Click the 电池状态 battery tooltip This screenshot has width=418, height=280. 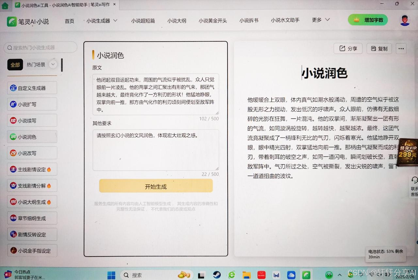(x=386, y=254)
